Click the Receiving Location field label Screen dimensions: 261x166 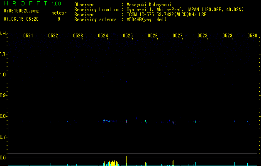tap(97, 10)
